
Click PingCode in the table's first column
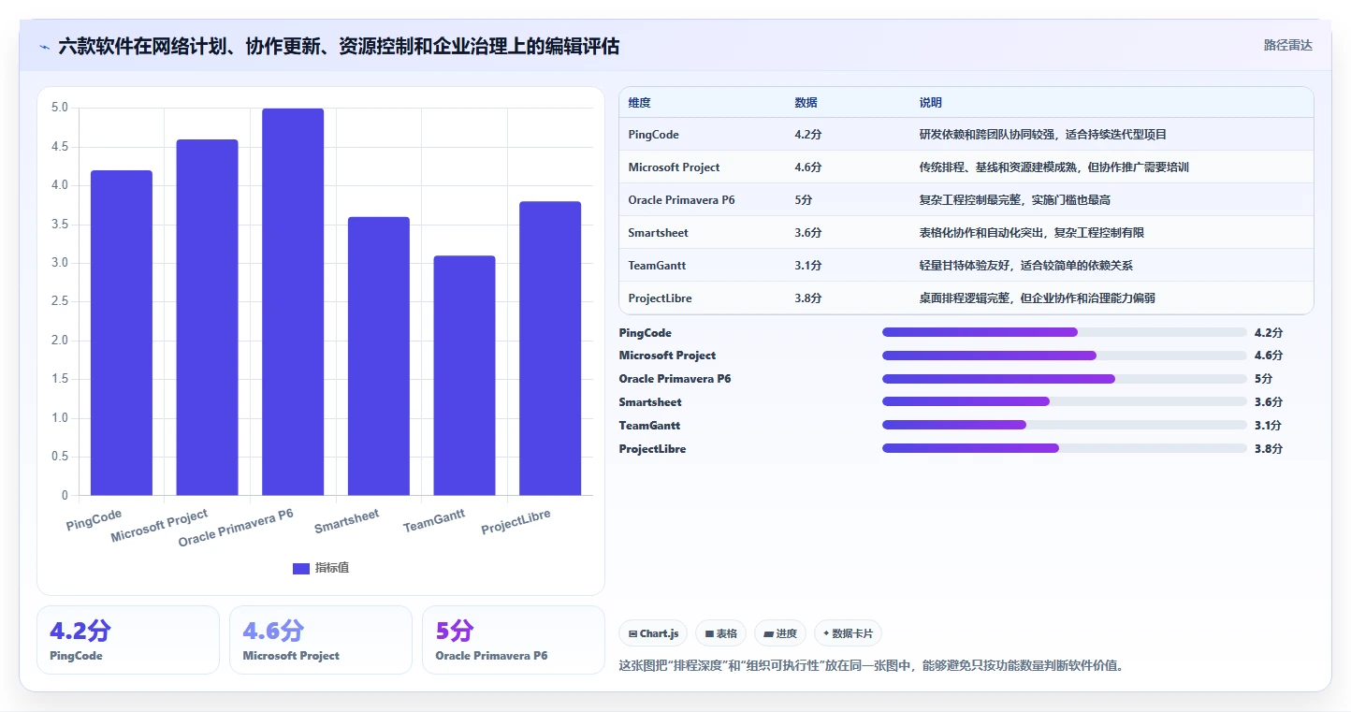(x=654, y=135)
